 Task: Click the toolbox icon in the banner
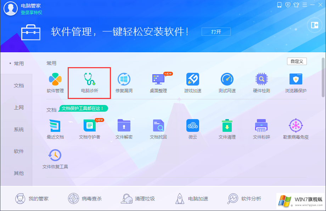pyautogui.click(x=31, y=33)
